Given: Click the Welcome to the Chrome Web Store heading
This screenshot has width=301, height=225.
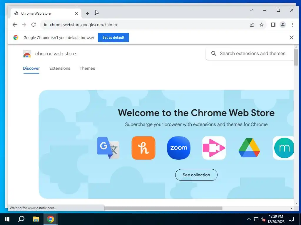Looking at the screenshot, I should [196, 113].
